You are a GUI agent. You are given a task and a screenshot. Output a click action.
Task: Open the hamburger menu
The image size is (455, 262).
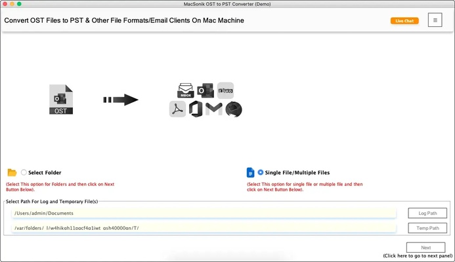point(435,20)
